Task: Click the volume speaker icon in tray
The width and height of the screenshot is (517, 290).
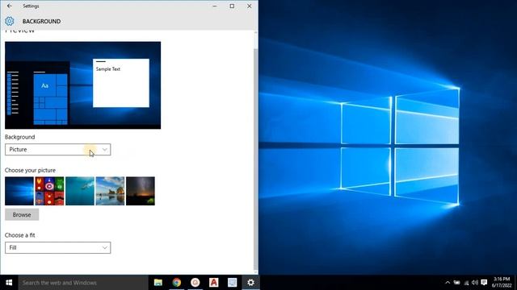Action: (475, 283)
